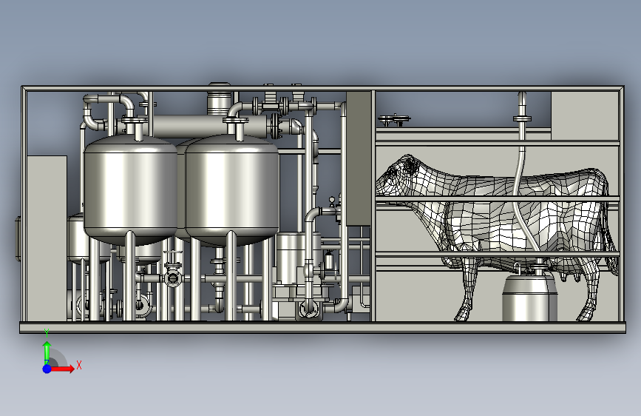Select the left large vertical tank
This screenshot has height=416, width=641.
[x=130, y=190]
